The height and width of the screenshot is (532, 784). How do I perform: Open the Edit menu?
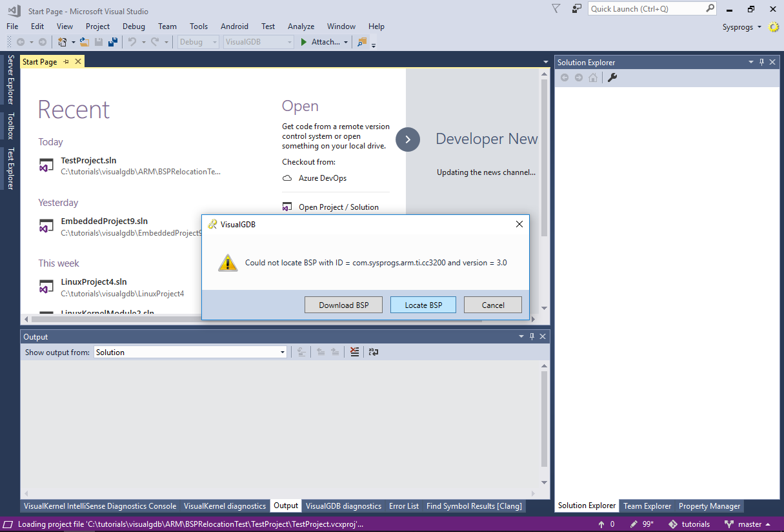point(37,26)
